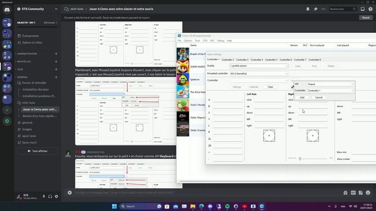The height and width of the screenshot is (211, 376).
Task: Switch to Controller 5 tab
Action: [x=271, y=60]
